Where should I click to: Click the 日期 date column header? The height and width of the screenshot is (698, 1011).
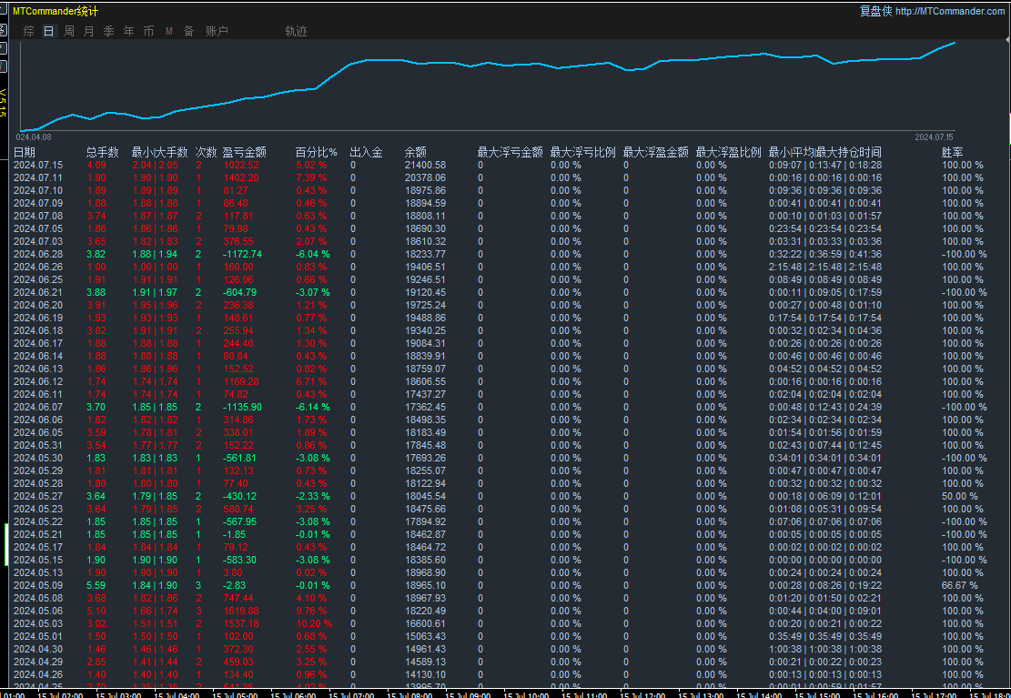pyautogui.click(x=25, y=152)
